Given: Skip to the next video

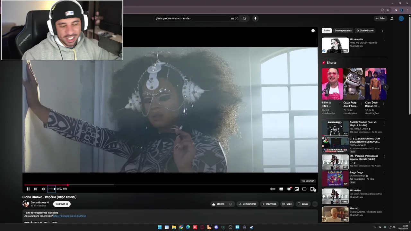Looking at the screenshot, I should click(x=36, y=189).
